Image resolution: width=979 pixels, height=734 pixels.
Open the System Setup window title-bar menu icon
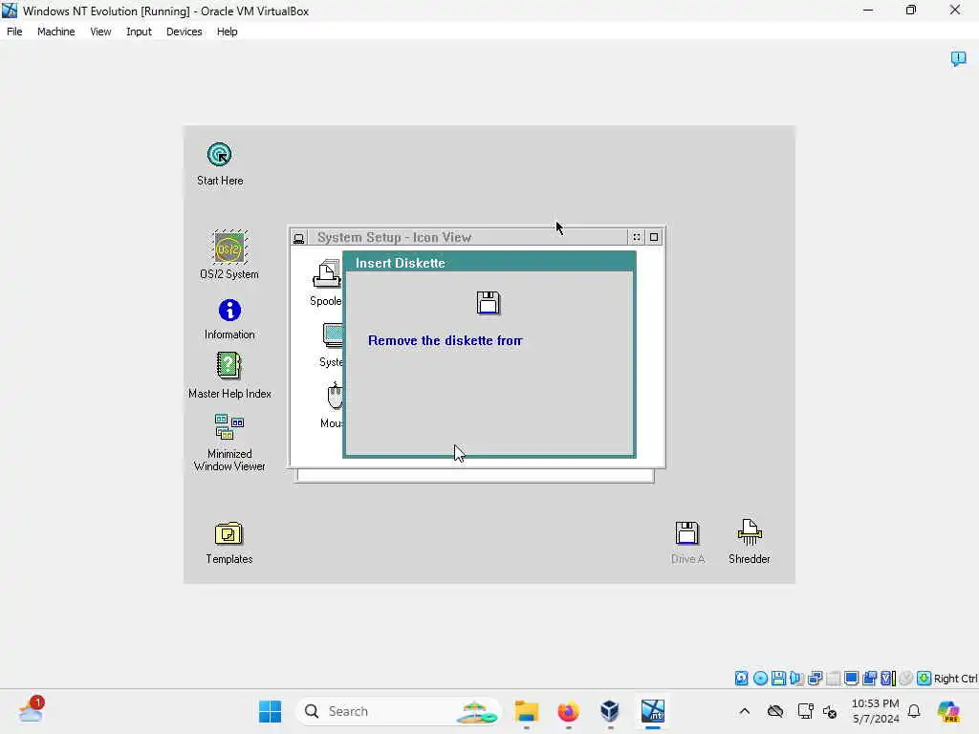[299, 238]
